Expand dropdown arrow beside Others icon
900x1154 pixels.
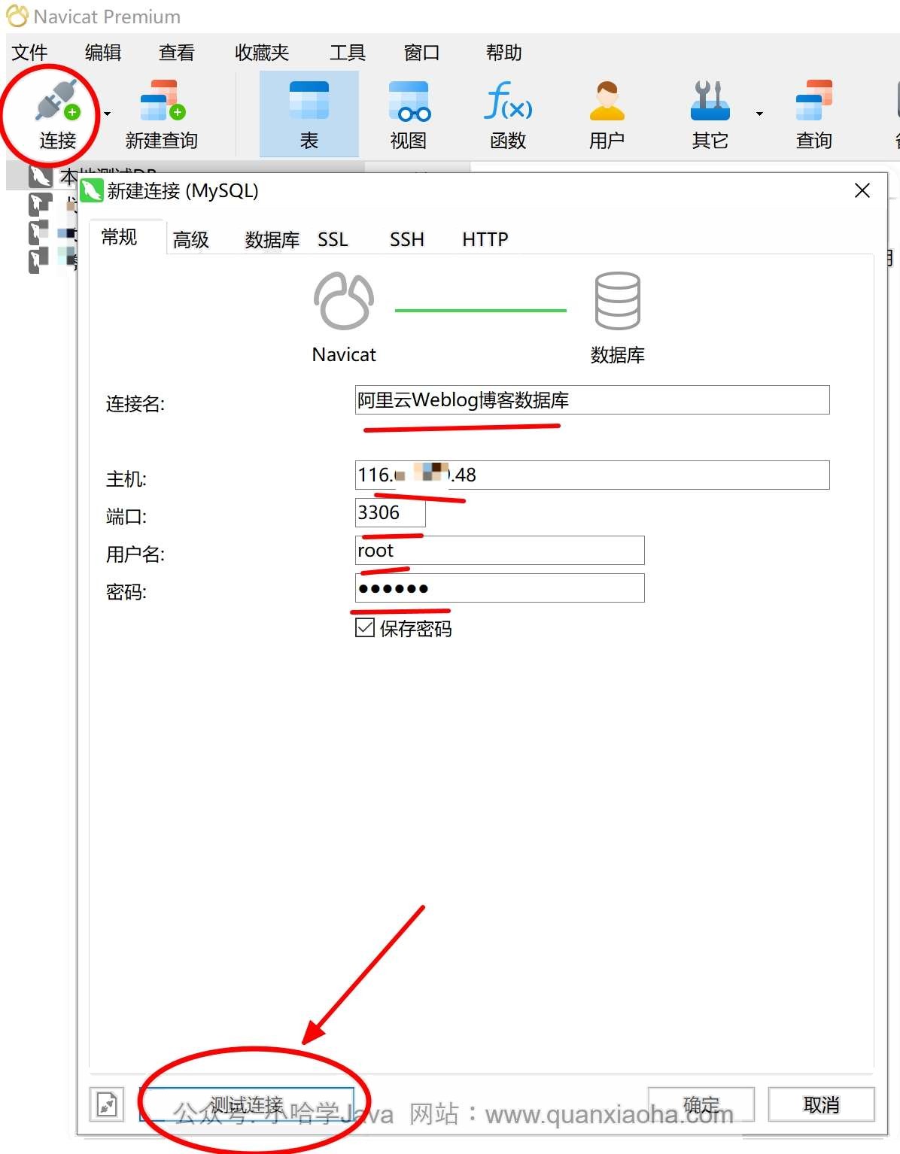pos(759,114)
